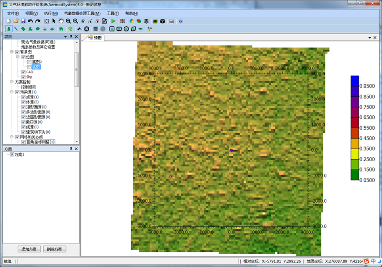Click the blue 0.9500 legend color swatch

coord(355,81)
